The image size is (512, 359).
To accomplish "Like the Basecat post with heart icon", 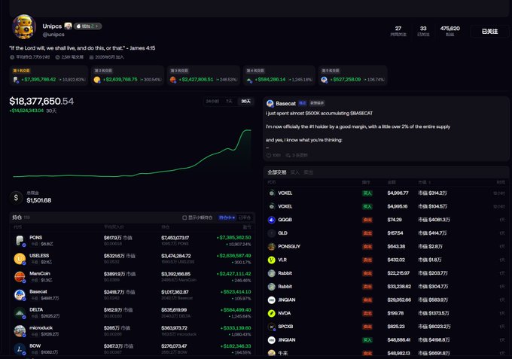I will 269,155.
